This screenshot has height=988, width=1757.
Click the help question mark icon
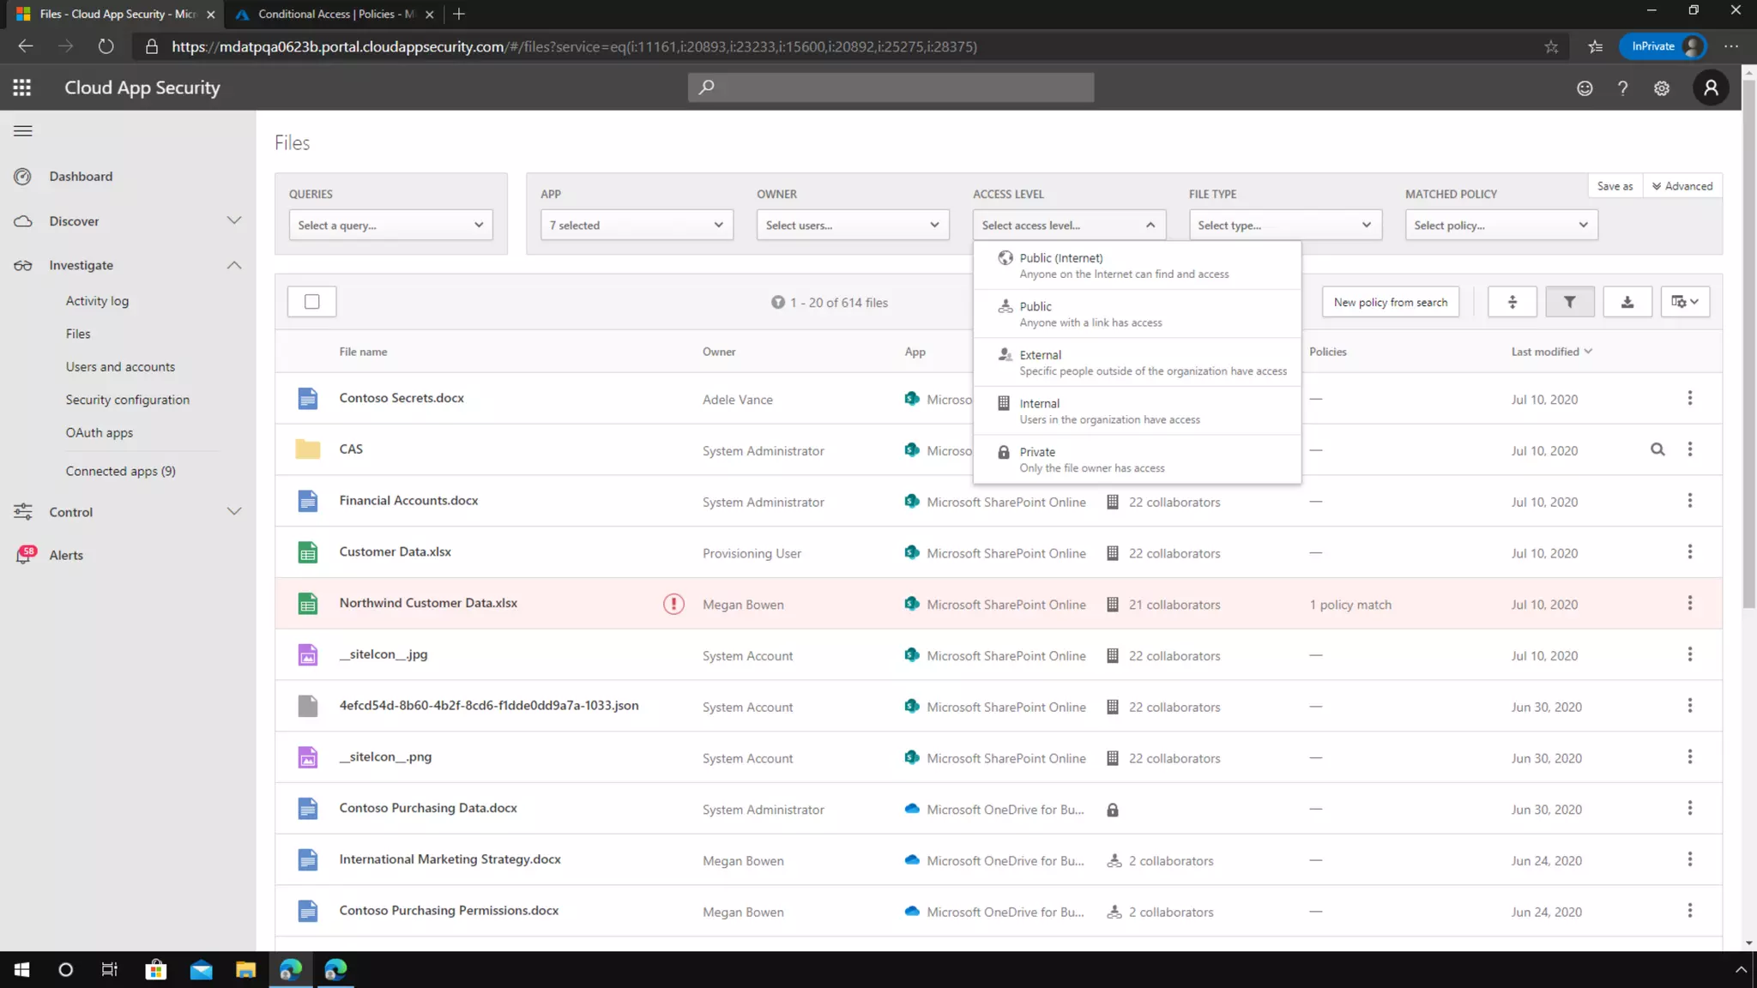tap(1622, 87)
